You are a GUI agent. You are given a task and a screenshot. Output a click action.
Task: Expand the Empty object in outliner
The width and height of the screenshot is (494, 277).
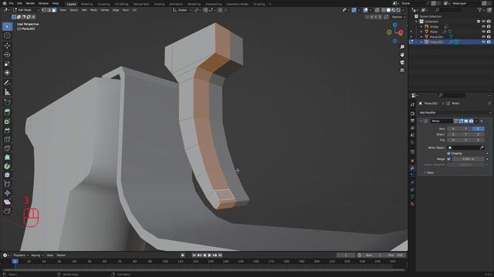click(x=421, y=27)
